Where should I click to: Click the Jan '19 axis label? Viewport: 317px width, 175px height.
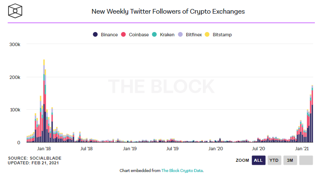coord(129,149)
